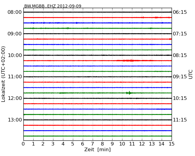This screenshot has width=195, height=156.
Task: Click the green seismic burst near minute 10.7
Action: (129, 93)
